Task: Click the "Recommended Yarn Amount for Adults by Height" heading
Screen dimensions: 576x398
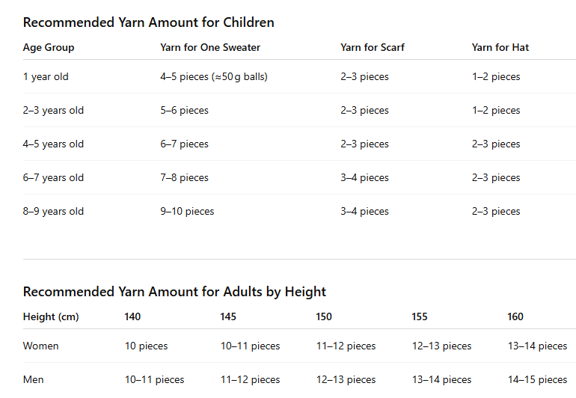Action: click(x=174, y=292)
